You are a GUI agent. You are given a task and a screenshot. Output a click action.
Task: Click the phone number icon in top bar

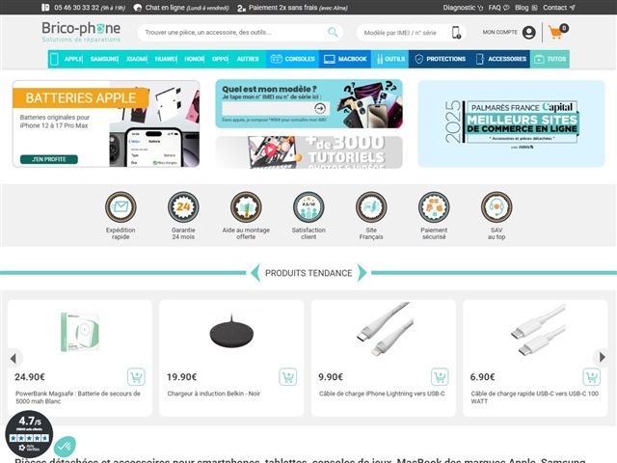click(x=45, y=7)
